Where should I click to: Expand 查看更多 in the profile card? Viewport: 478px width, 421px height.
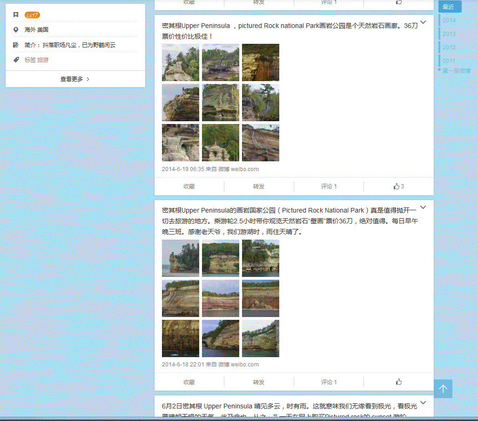coord(75,79)
